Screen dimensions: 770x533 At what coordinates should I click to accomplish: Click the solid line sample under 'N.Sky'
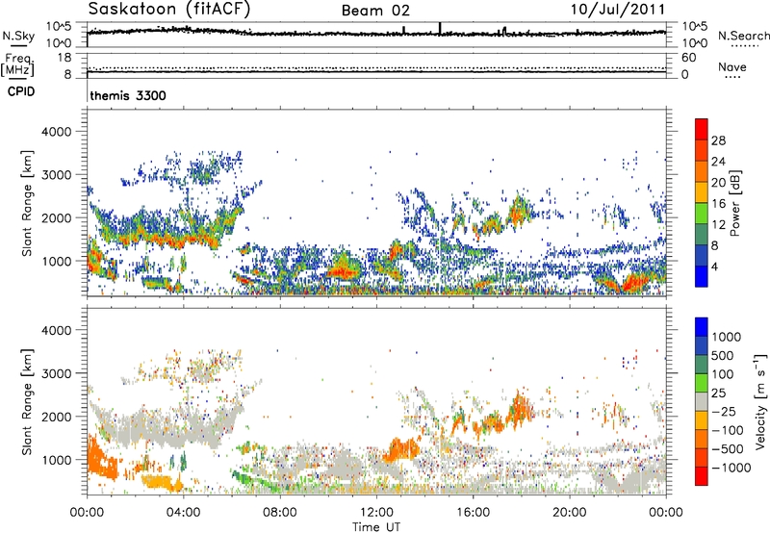[x=18, y=45]
